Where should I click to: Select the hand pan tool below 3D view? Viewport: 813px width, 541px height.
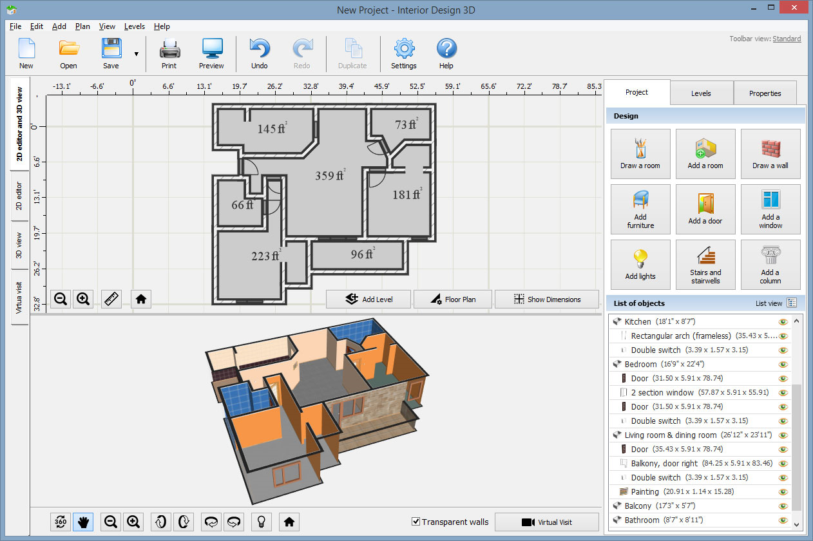(83, 522)
